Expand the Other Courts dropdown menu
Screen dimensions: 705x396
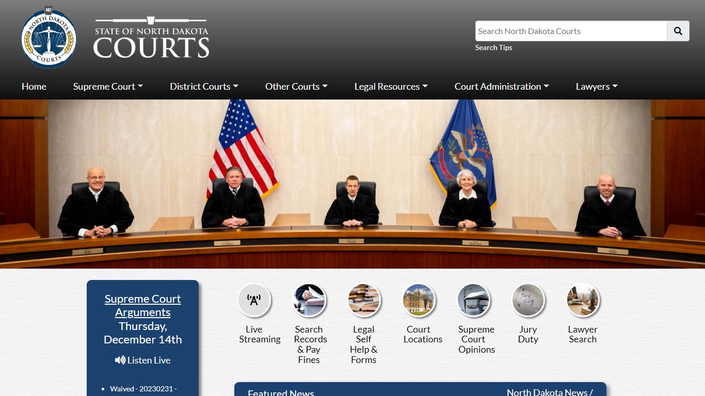296,87
